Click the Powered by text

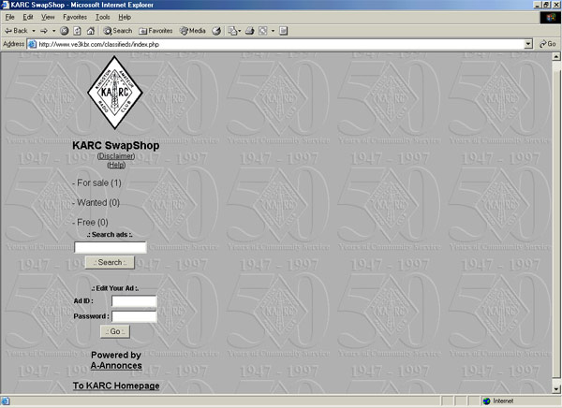tap(116, 355)
